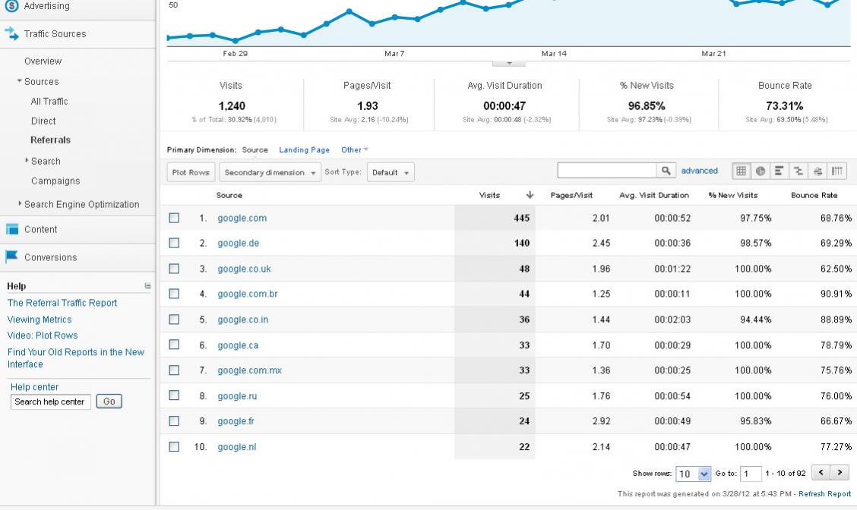Image resolution: width=857 pixels, height=510 pixels.
Task: Click the magnifier search button in table filter
Action: pyautogui.click(x=666, y=171)
